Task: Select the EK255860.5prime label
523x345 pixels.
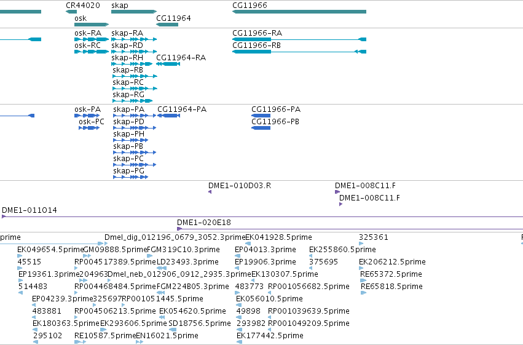Action: (x=342, y=250)
